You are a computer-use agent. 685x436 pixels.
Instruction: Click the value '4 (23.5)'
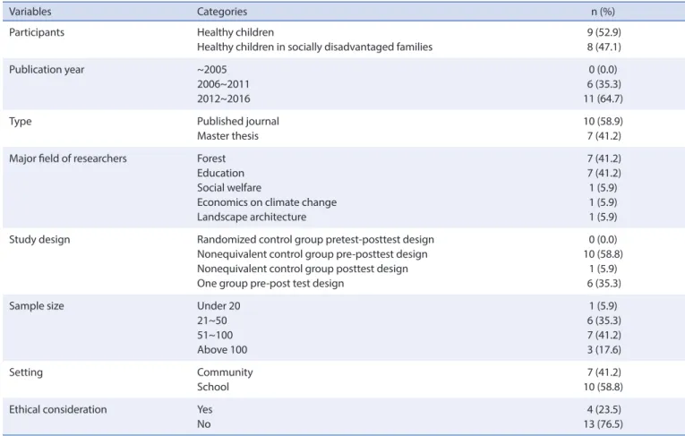[604, 410]
